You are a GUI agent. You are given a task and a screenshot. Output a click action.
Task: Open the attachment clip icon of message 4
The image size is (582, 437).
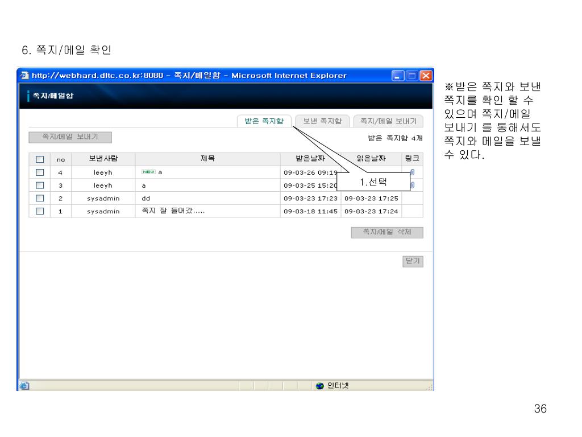tap(413, 172)
